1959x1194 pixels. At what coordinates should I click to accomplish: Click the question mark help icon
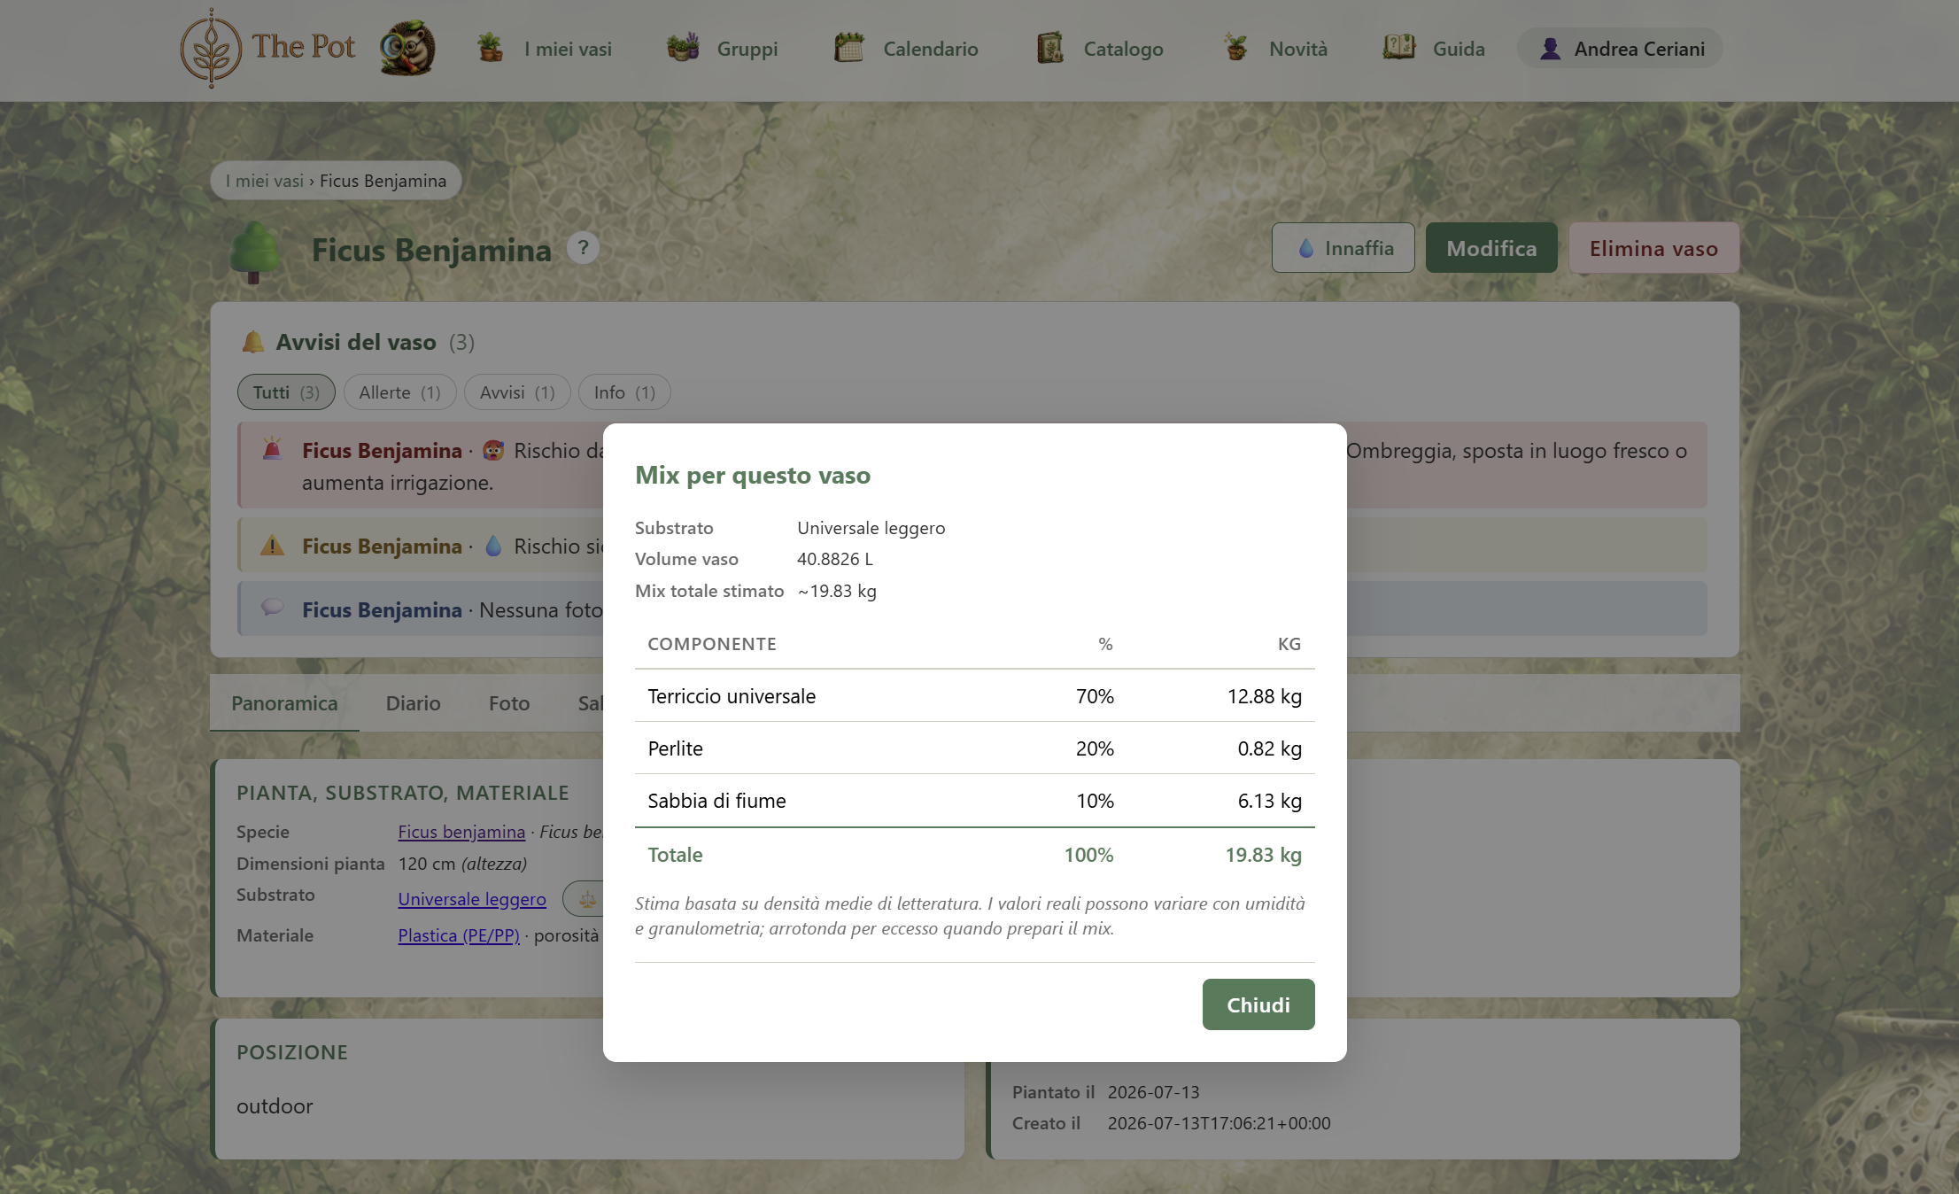point(583,248)
